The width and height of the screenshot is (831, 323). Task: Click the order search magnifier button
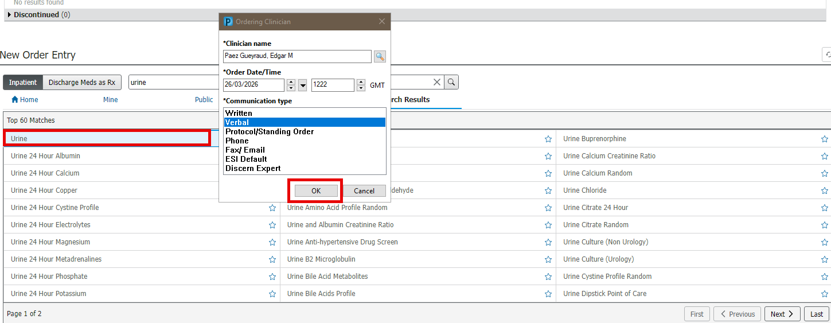[x=451, y=83]
